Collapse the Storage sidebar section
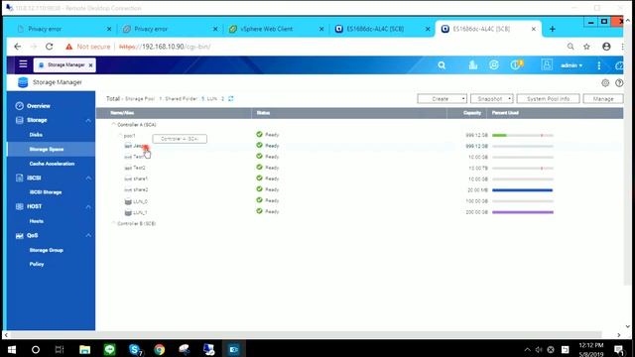Image resolution: width=635 pixels, height=357 pixels. (x=88, y=121)
